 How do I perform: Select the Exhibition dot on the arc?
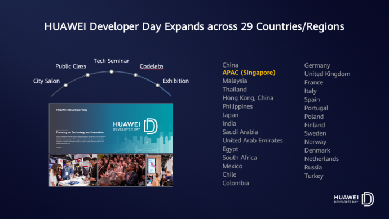157,85
